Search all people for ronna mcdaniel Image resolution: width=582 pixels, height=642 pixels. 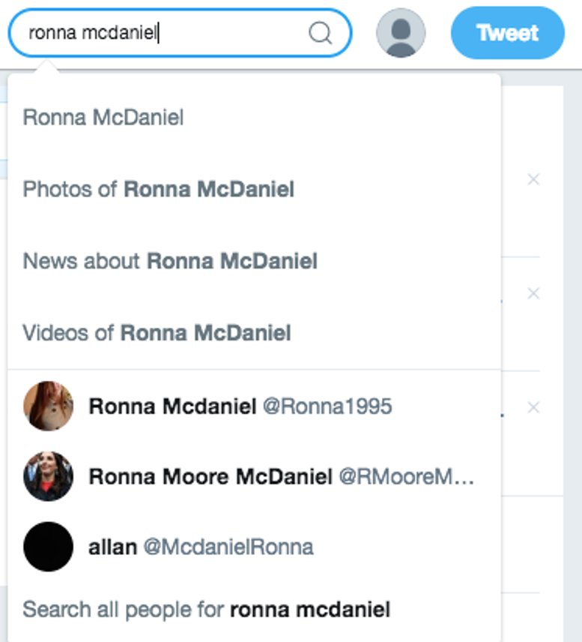(x=207, y=609)
